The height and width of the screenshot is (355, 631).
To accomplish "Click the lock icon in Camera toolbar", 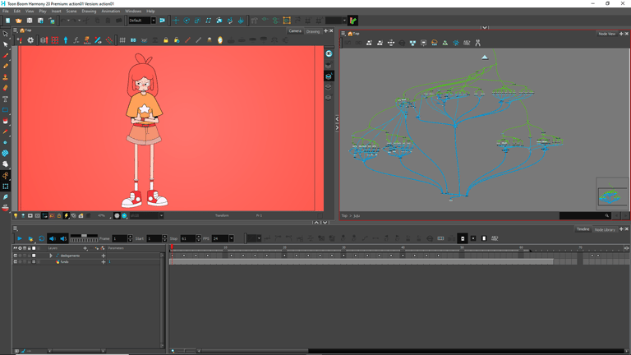I will tap(165, 40).
